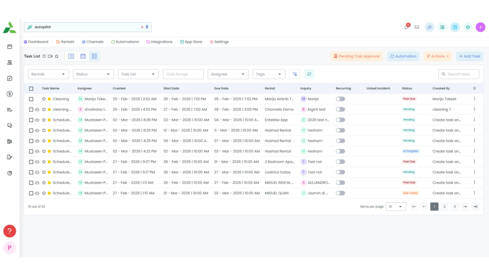Open column settings menu icon in header
Screen dimensions: 489x275
point(474,88)
